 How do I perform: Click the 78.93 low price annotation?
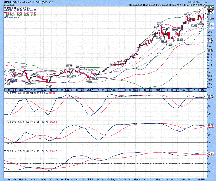49,86
